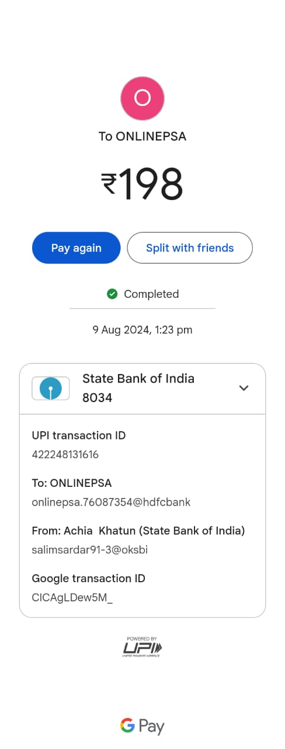
Task: Select the UPI transaction ID number 422248131616
Action: point(65,455)
